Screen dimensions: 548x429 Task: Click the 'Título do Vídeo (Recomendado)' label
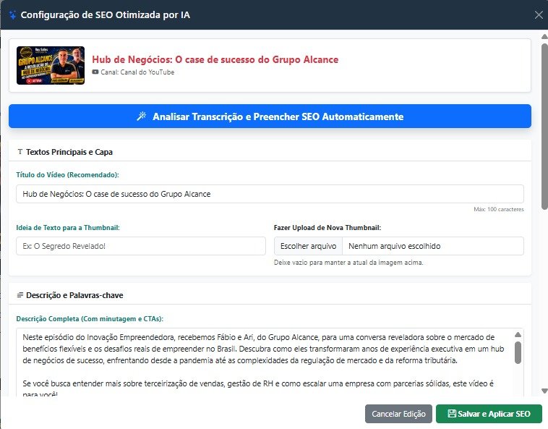(x=67, y=175)
